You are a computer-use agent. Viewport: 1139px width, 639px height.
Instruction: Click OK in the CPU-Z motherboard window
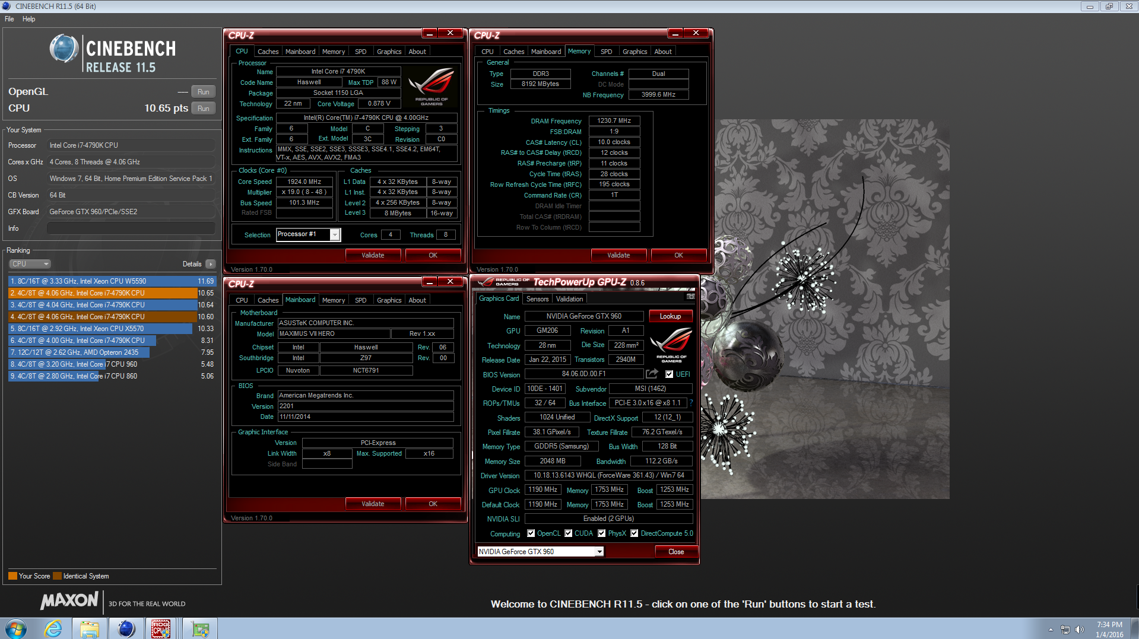click(x=433, y=504)
